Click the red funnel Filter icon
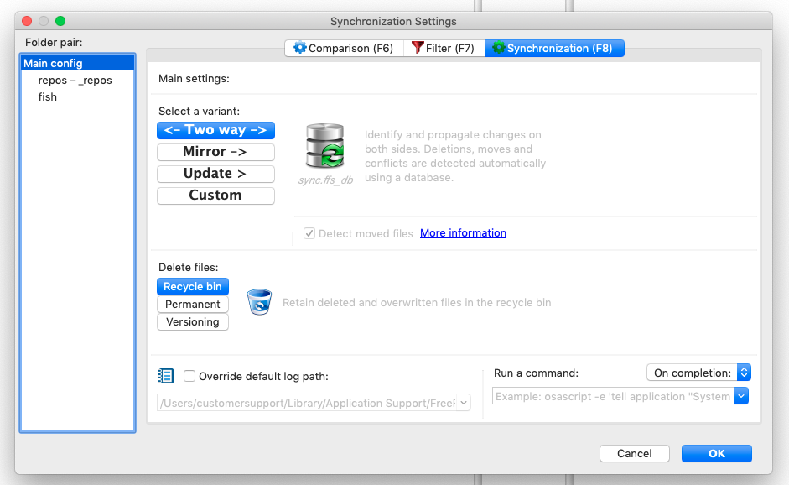 tap(418, 48)
